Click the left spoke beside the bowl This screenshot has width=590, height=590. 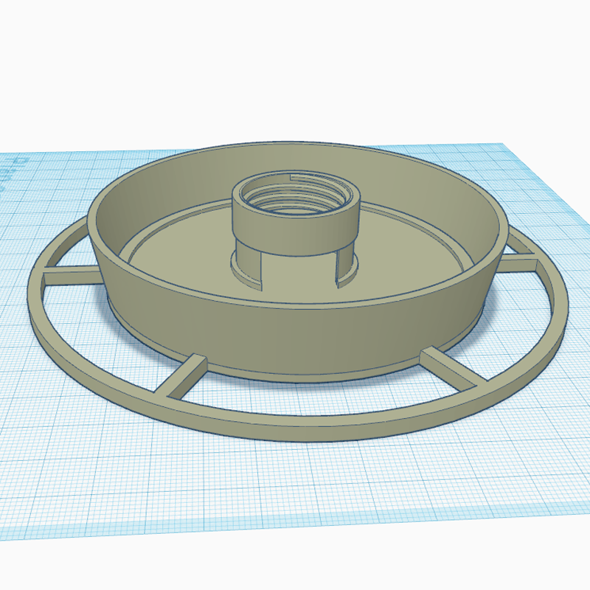(x=72, y=276)
